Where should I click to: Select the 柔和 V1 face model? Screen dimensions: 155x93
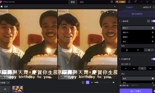pyautogui.click(x=138, y=28)
